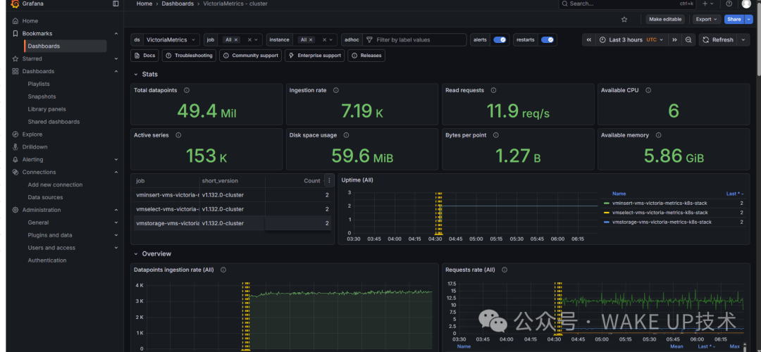The image size is (761, 352).
Task: Shift time range forward with right arrows
Action: pyautogui.click(x=674, y=40)
